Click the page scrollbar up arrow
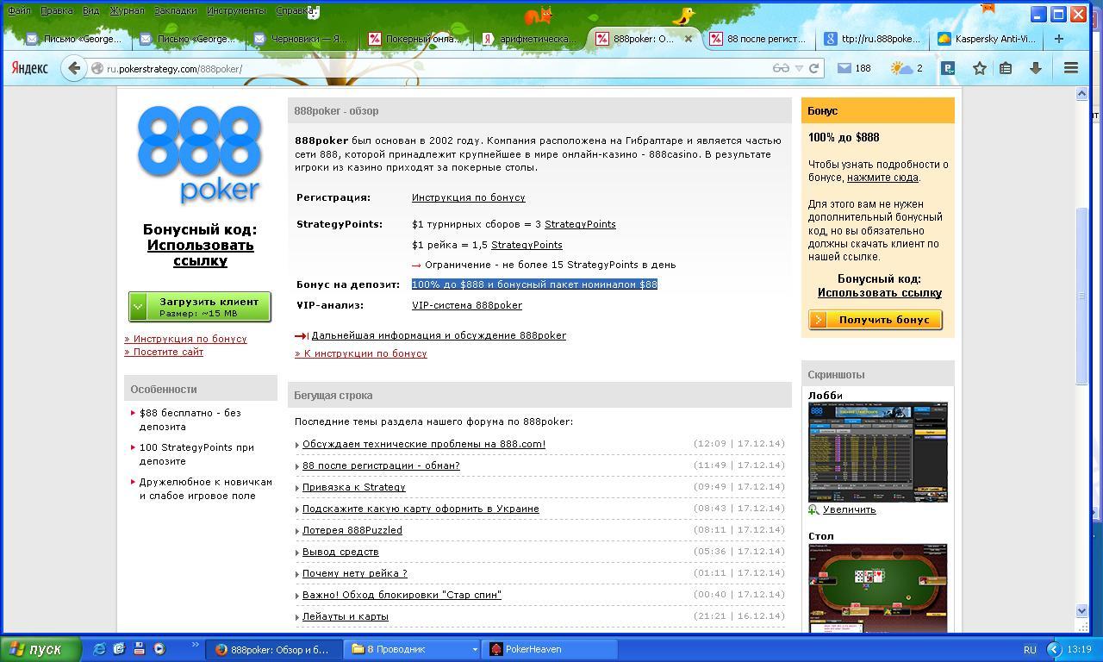The height and width of the screenshot is (662, 1103). [x=1082, y=94]
